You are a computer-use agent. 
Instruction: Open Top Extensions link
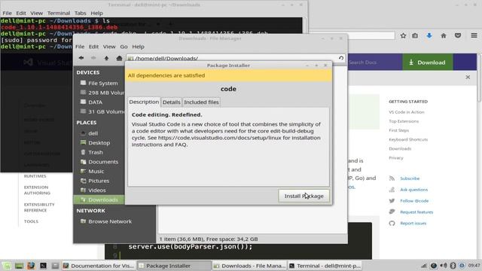404,121
